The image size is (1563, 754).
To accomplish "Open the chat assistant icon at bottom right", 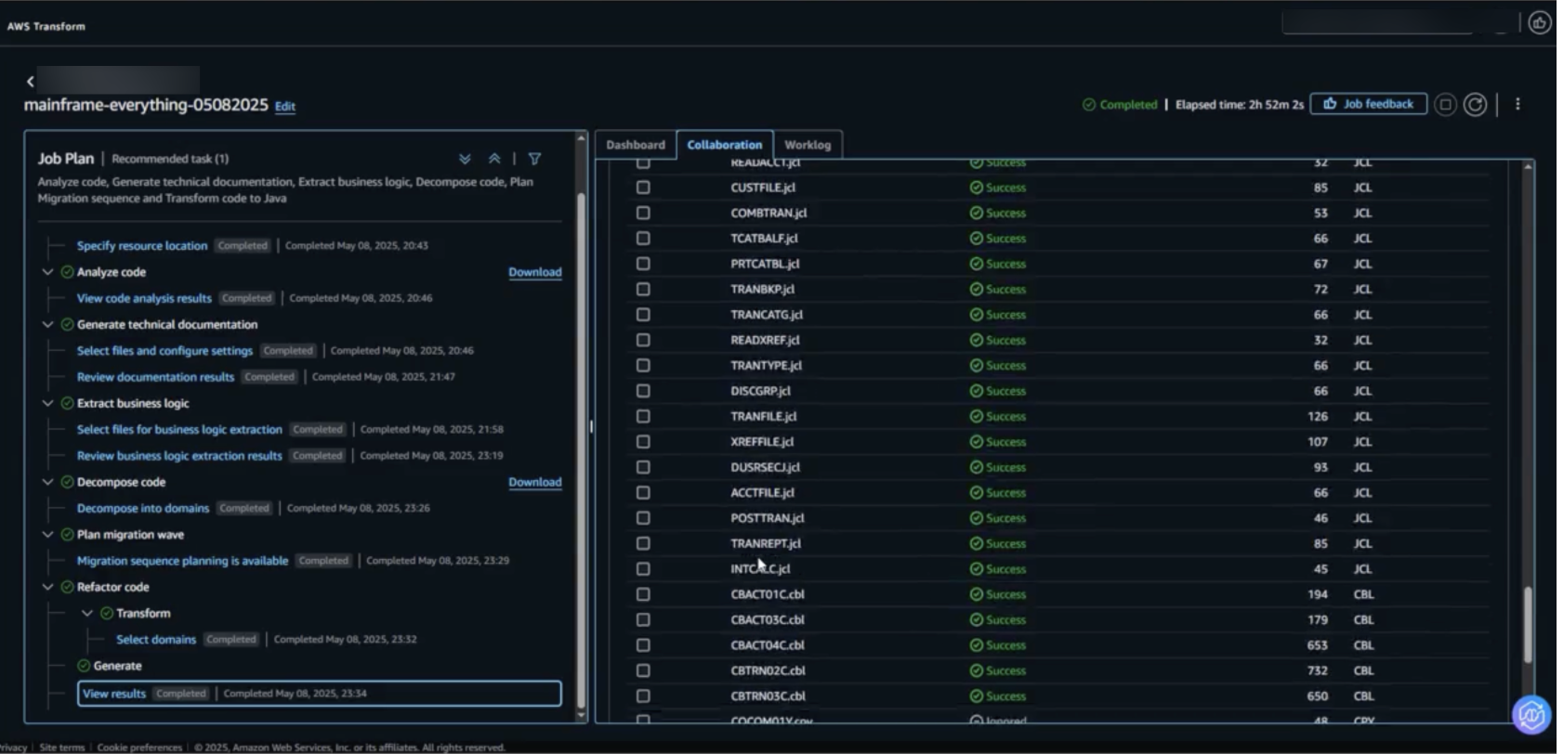I will (x=1531, y=715).
